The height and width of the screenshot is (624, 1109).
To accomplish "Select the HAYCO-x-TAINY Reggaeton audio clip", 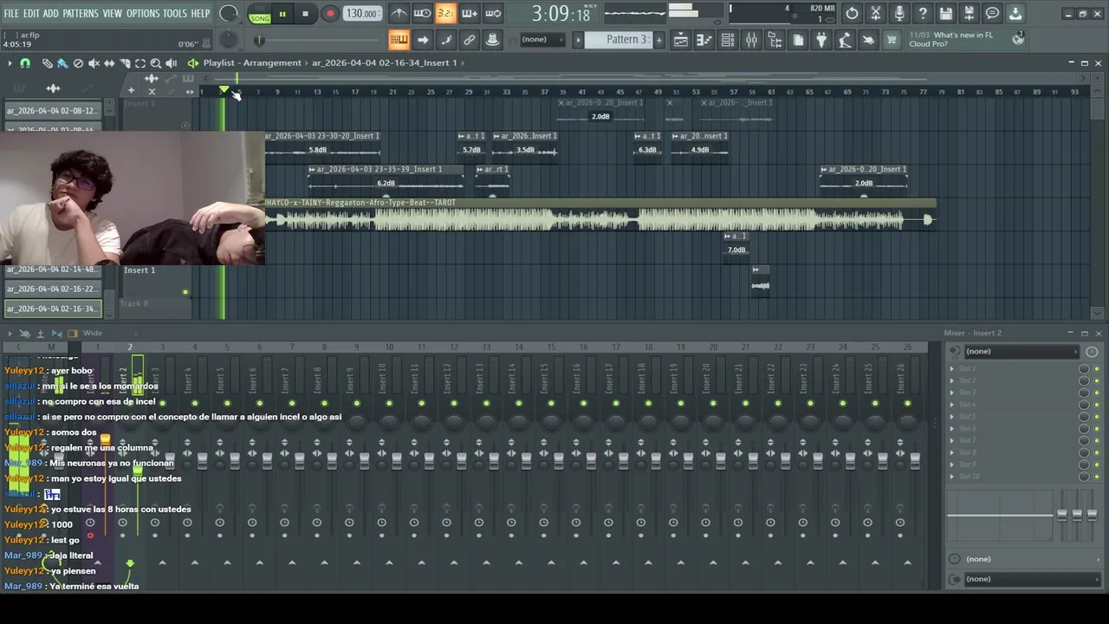I will (600, 215).
